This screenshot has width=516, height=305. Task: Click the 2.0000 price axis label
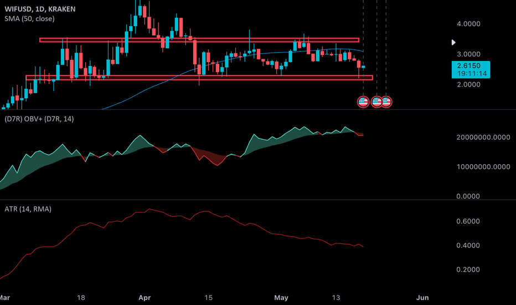(x=468, y=84)
